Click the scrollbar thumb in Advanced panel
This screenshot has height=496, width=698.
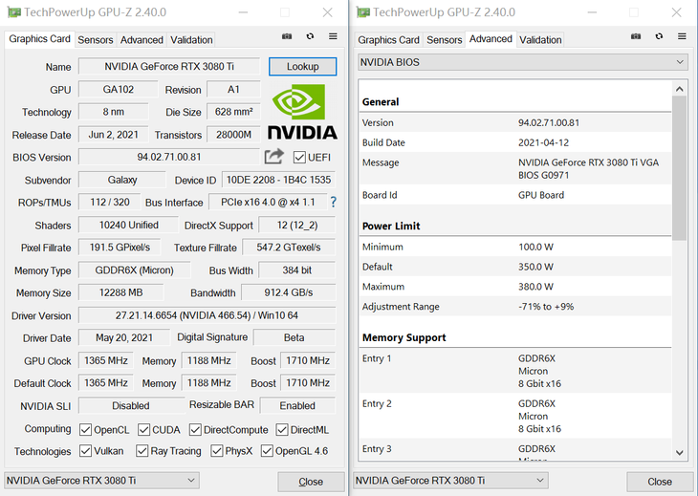click(x=679, y=168)
